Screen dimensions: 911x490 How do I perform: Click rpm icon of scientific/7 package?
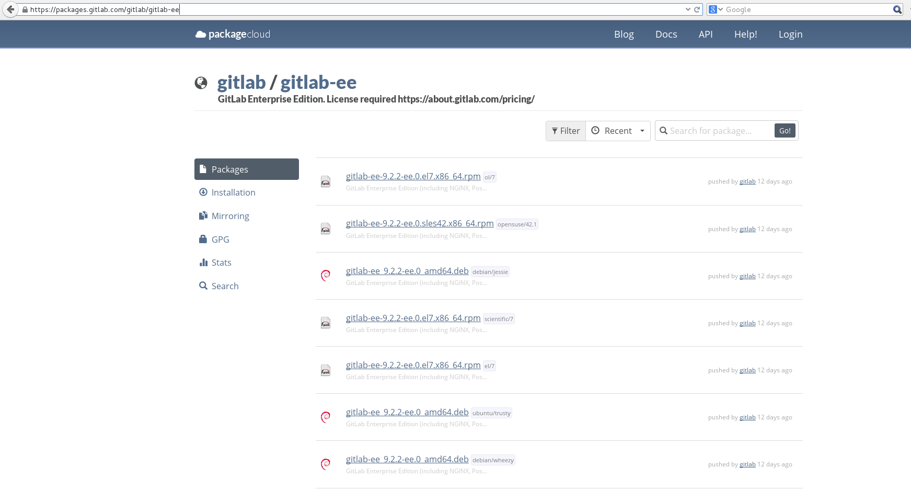(325, 323)
